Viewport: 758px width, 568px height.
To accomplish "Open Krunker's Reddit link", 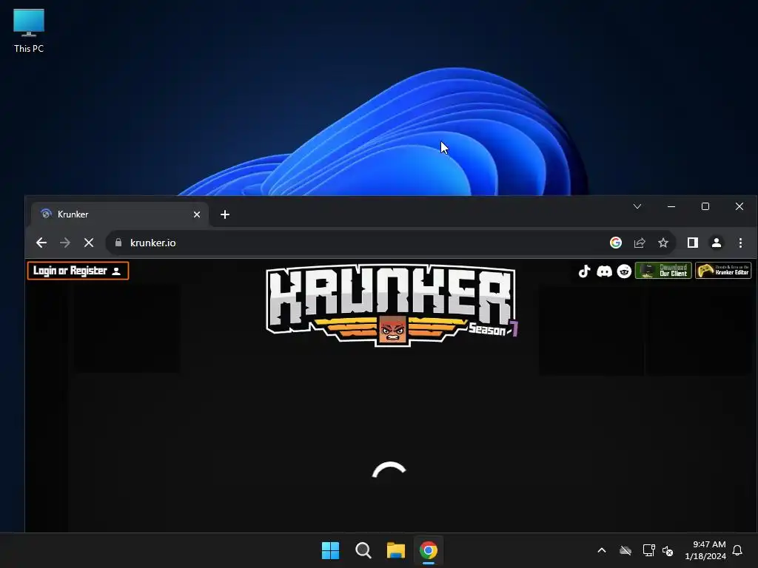I will [624, 271].
